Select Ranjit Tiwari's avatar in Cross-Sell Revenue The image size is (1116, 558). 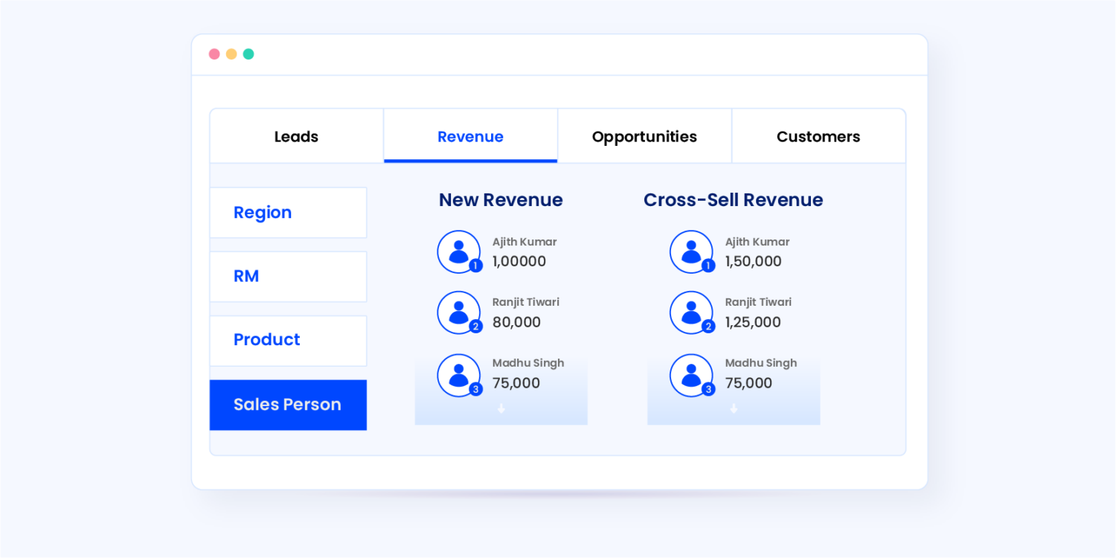pos(692,312)
